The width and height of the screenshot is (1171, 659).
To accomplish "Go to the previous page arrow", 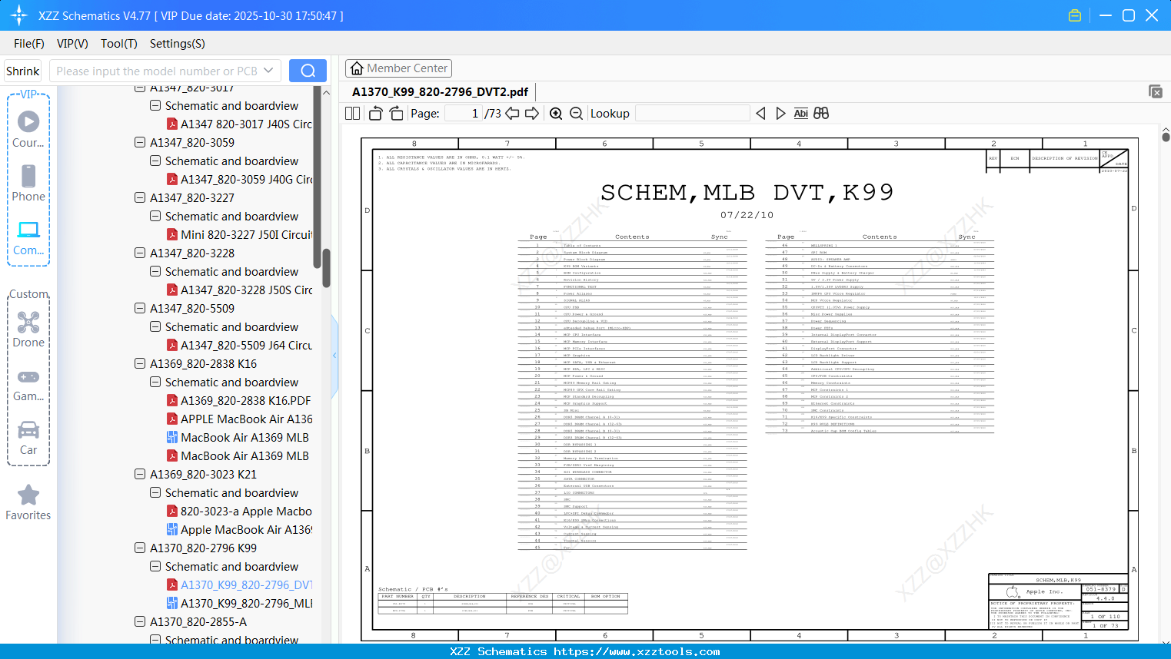I will coord(512,113).
